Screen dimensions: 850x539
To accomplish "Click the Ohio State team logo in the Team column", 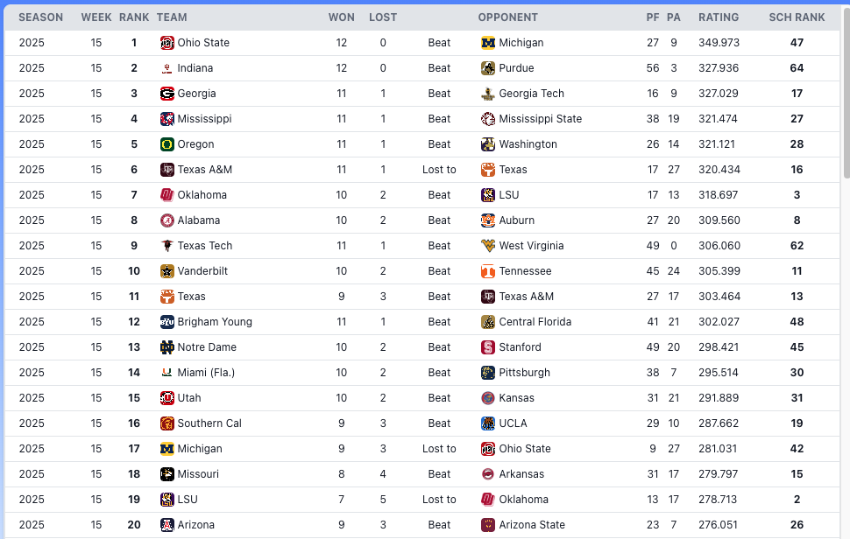I will [x=167, y=43].
